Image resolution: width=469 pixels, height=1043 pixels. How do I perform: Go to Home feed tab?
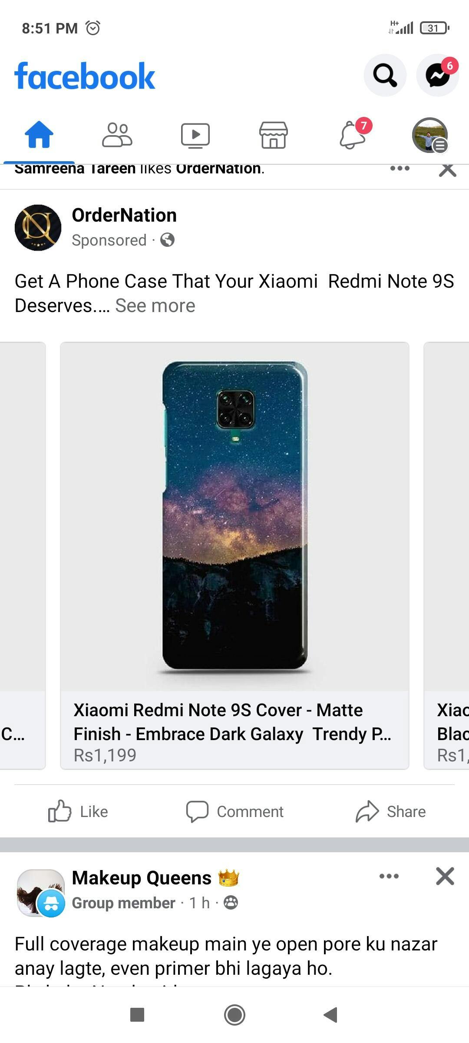point(39,135)
